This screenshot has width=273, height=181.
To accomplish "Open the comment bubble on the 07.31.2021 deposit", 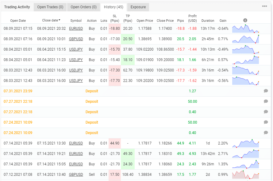I will coord(265,91).
